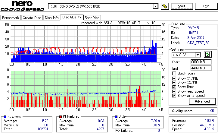
Task: Toggle Show read speed checkbox
Action: click(174, 91)
